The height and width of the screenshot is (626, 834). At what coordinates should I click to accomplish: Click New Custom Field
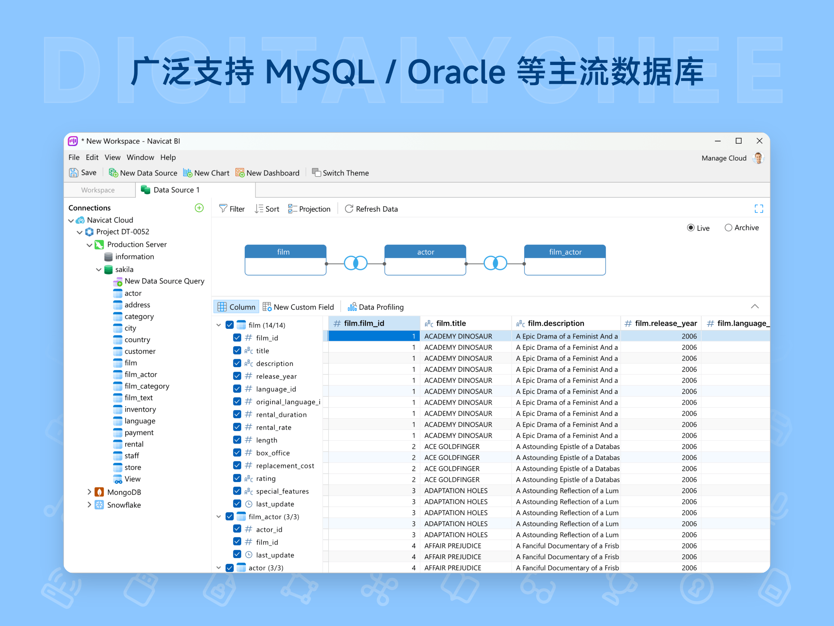(x=299, y=307)
